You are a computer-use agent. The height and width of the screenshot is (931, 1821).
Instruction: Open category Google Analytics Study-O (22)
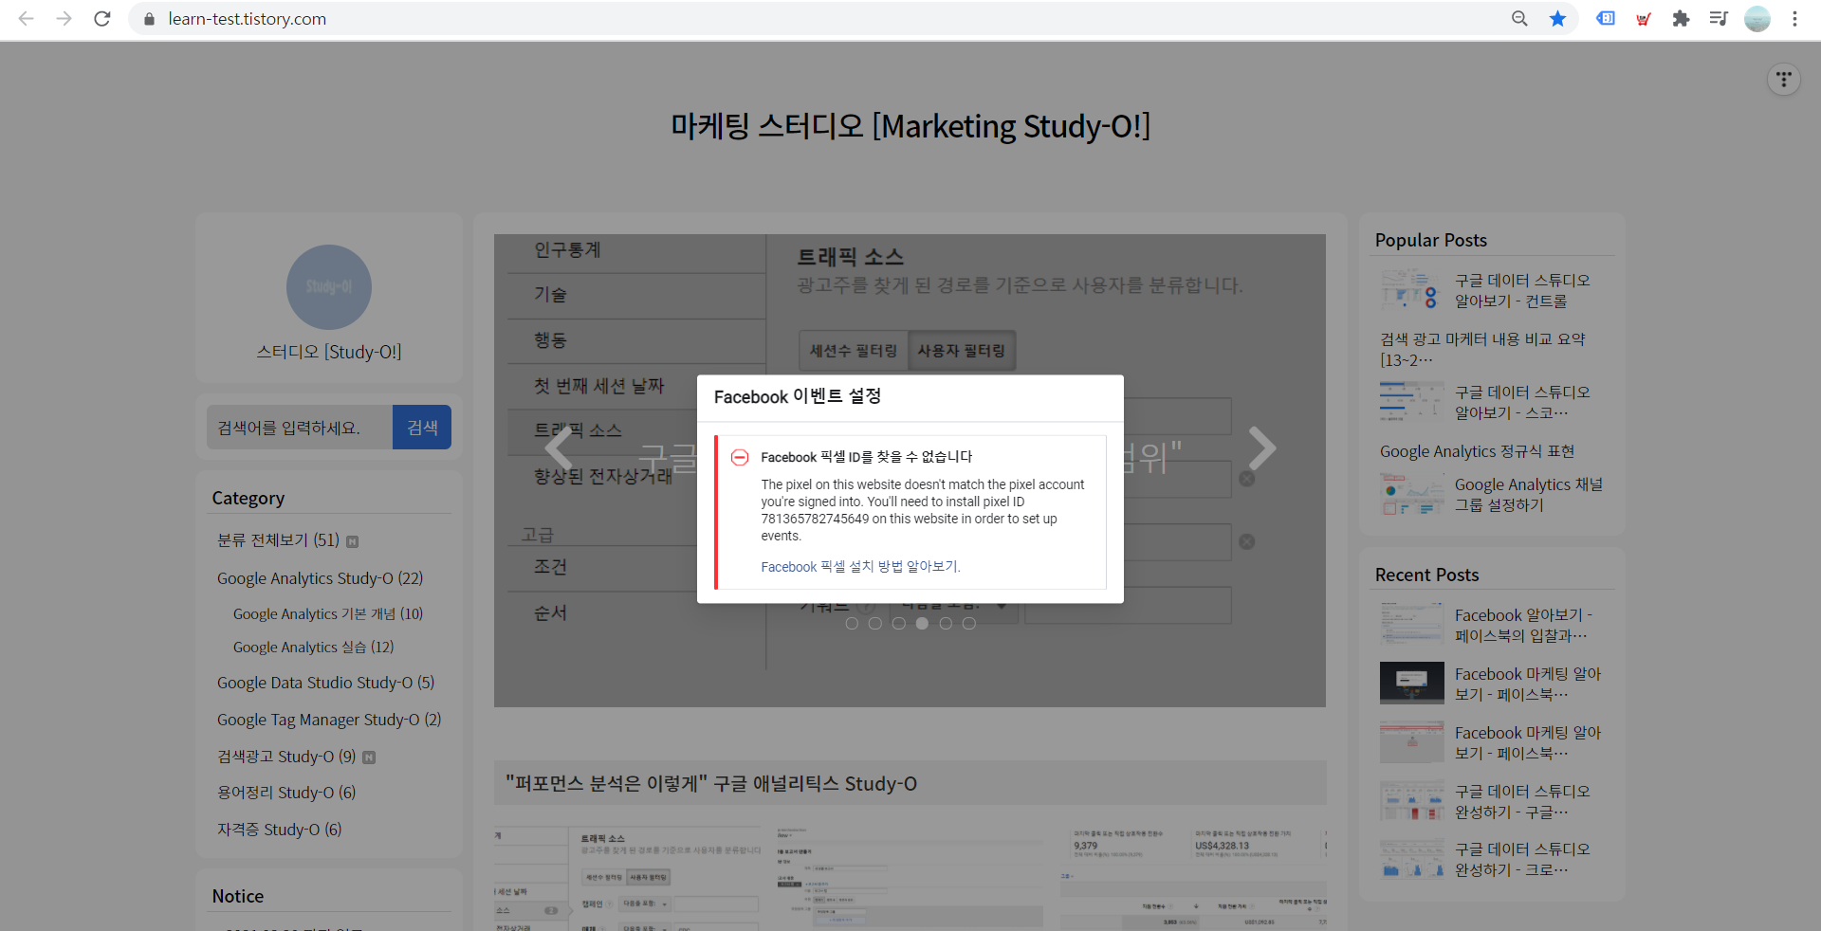click(x=320, y=578)
